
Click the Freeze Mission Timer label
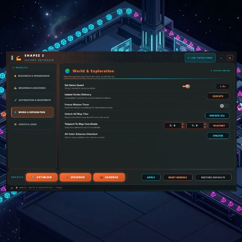(x=77, y=105)
